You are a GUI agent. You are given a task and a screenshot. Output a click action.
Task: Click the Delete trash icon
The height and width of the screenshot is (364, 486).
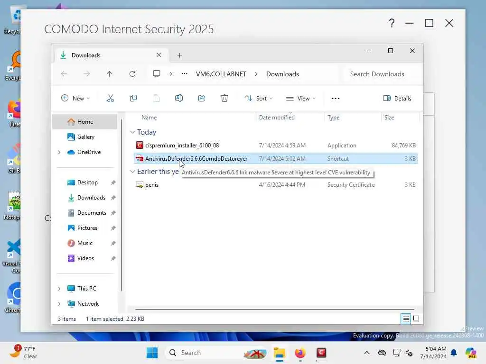point(224,99)
